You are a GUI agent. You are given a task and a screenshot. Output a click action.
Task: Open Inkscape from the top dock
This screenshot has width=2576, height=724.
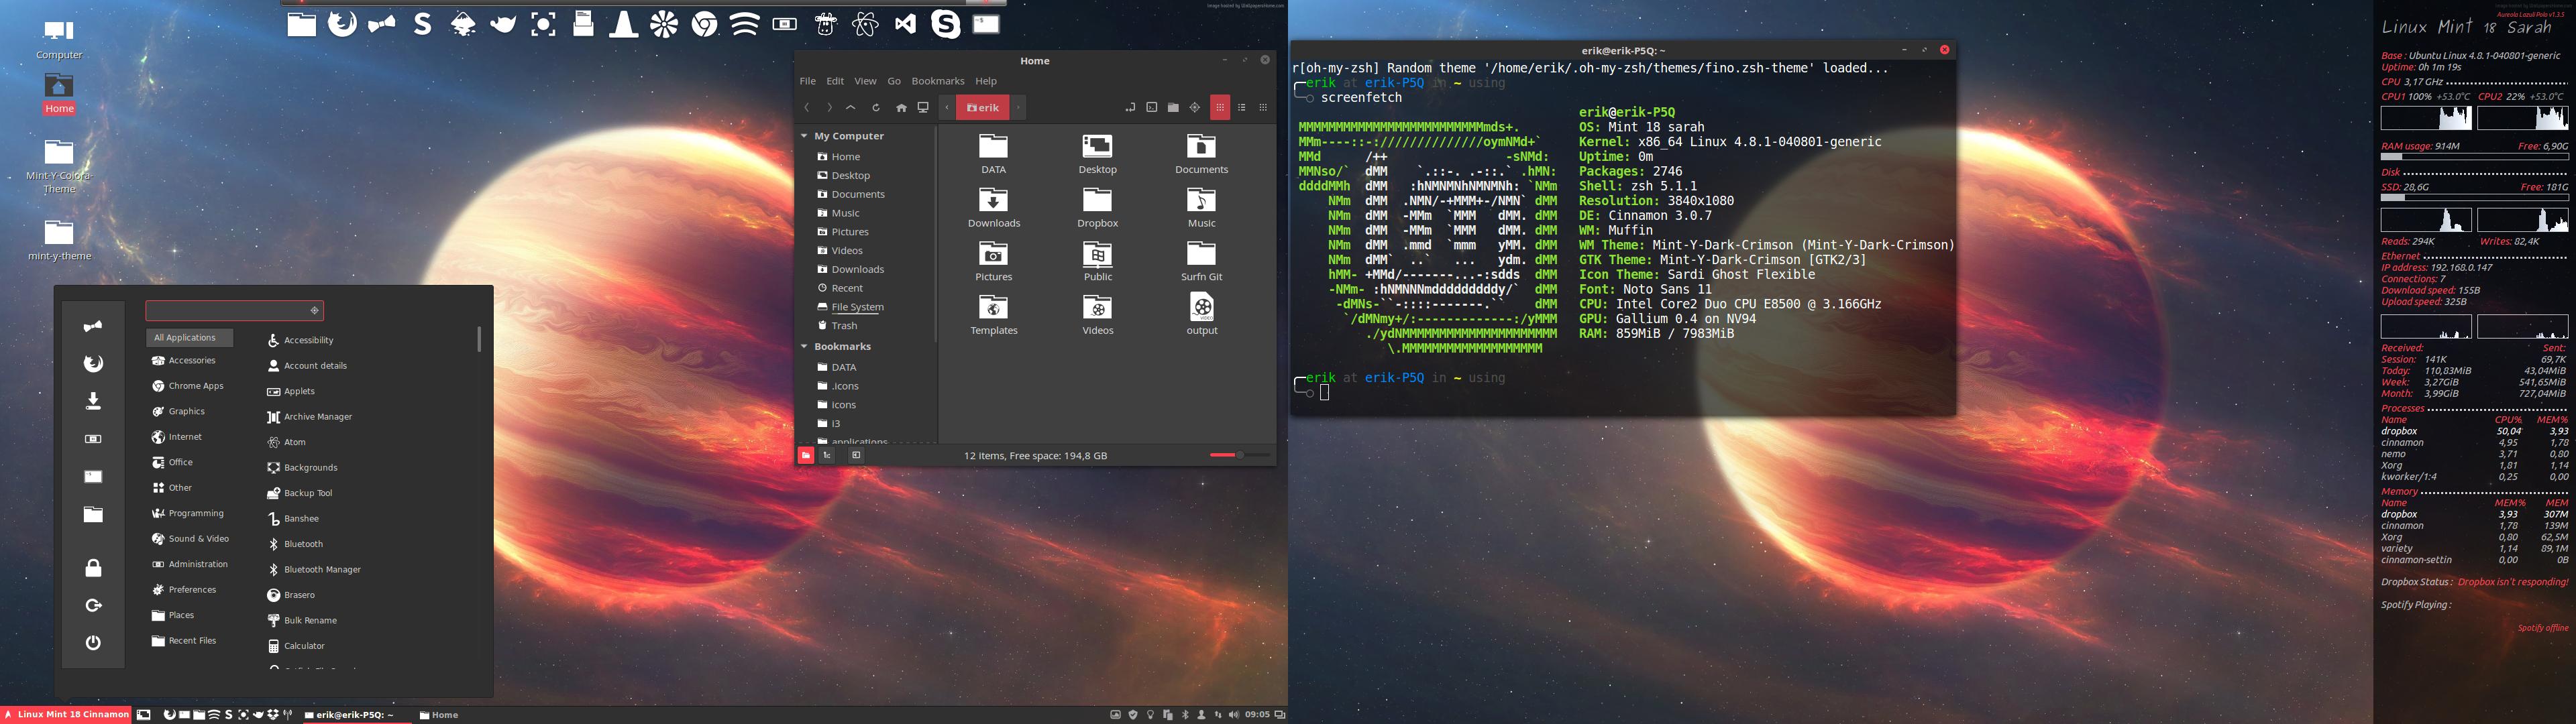pyautogui.click(x=463, y=24)
